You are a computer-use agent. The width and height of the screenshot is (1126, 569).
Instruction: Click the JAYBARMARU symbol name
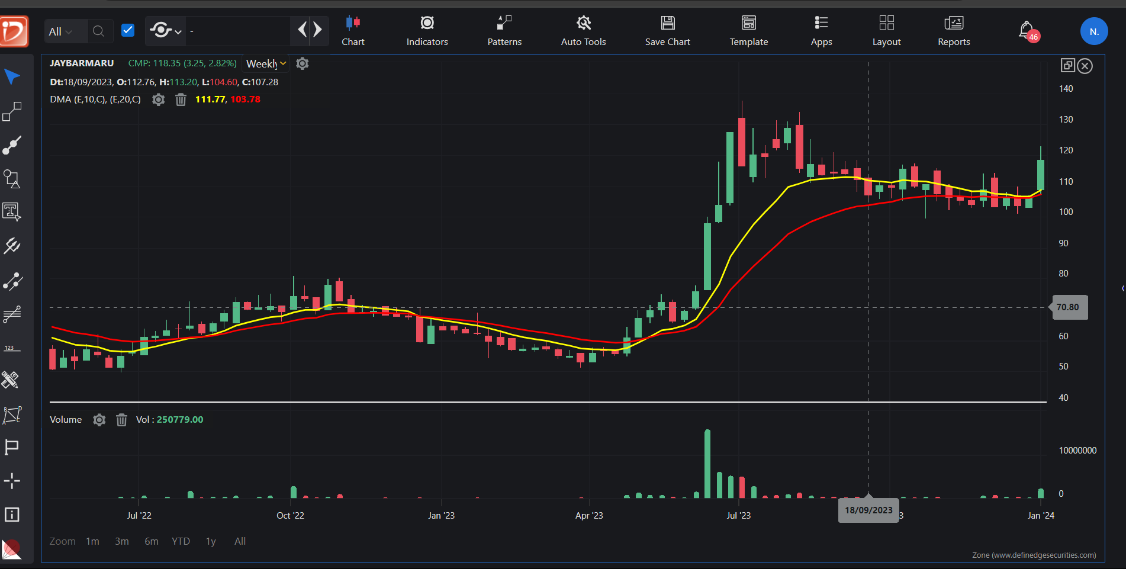coord(82,63)
